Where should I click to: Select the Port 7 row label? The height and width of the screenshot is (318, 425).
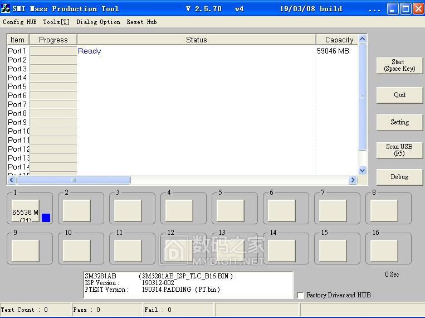[x=17, y=104]
